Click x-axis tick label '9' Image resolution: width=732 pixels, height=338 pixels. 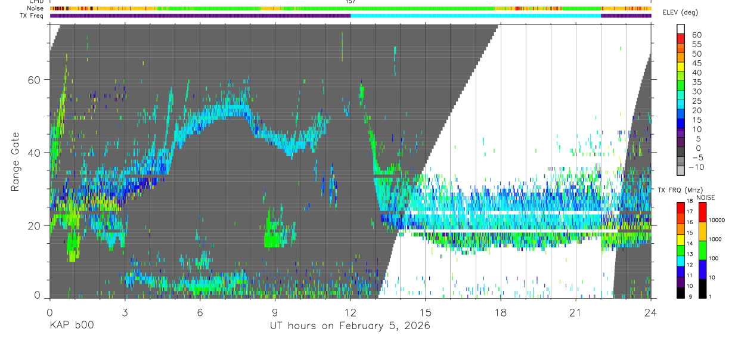(275, 312)
